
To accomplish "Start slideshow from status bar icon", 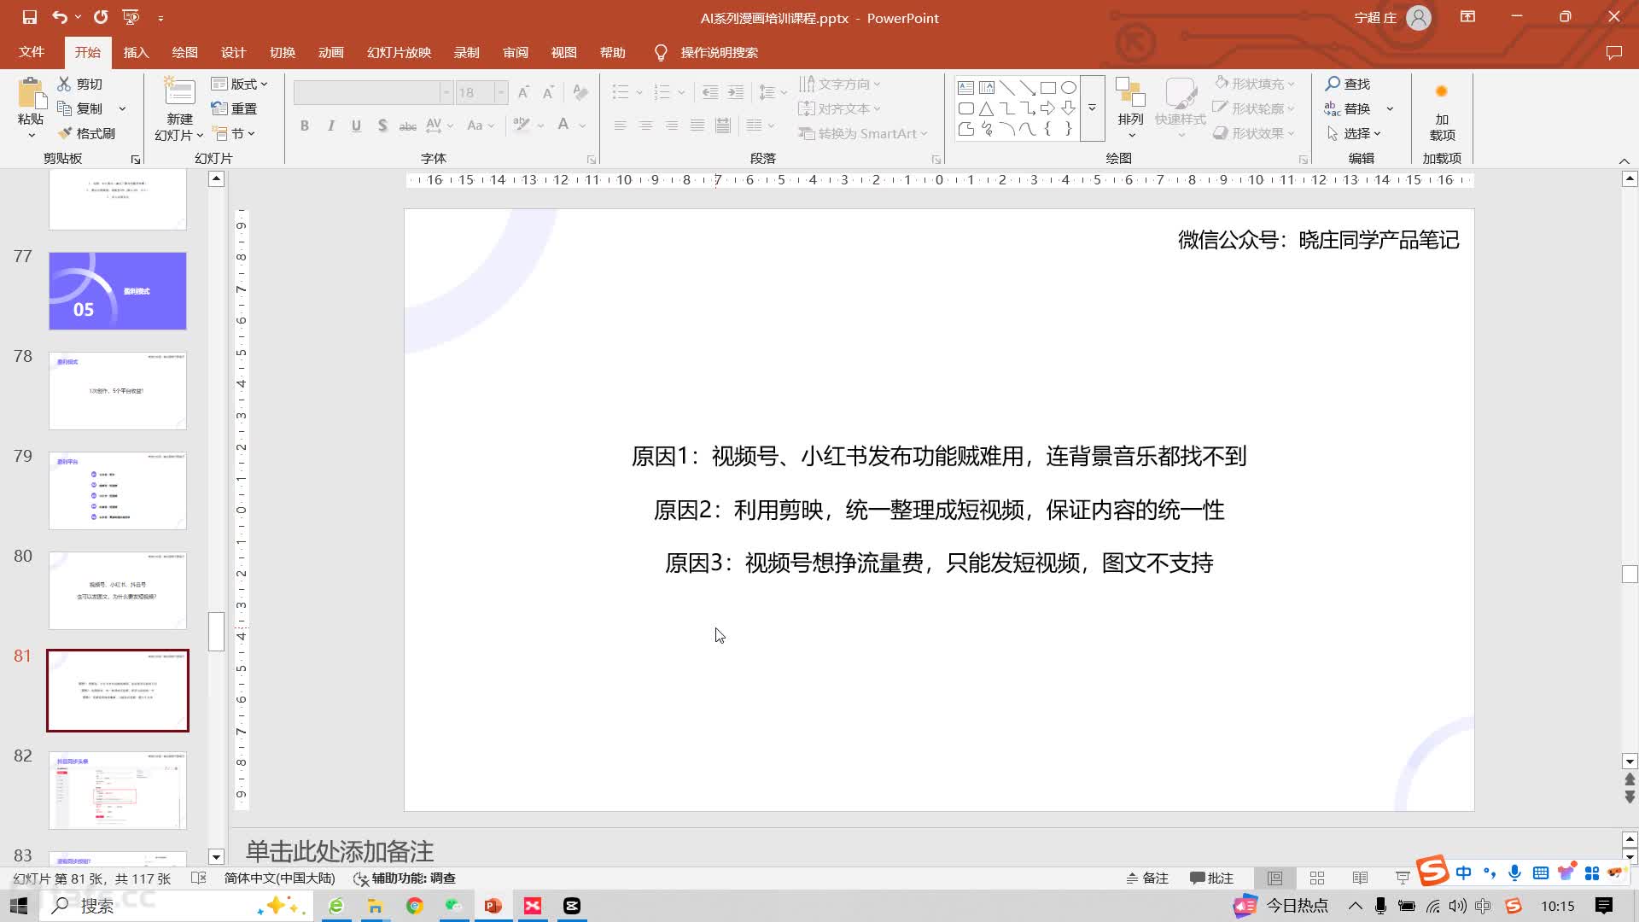I will 1403,878.
